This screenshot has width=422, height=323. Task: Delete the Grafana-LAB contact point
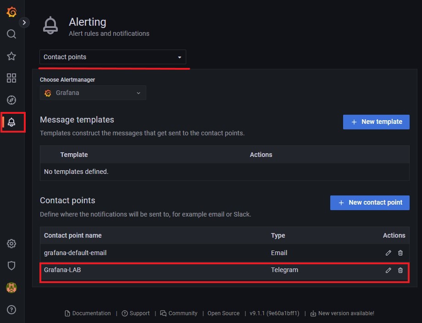pos(400,270)
